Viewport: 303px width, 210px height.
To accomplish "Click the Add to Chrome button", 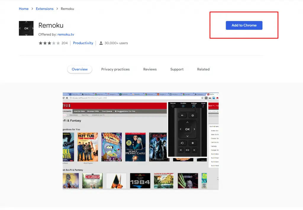I will (244, 25).
